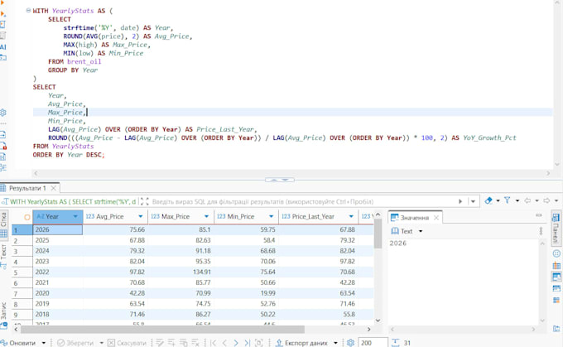Go to the previous row
Image resolution: width=563 pixels, height=347 pixels.
click(x=224, y=343)
